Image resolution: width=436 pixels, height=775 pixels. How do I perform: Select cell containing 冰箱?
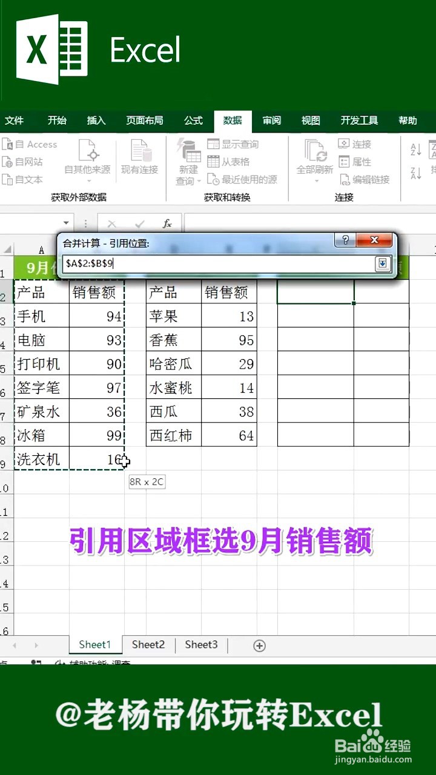[41, 435]
